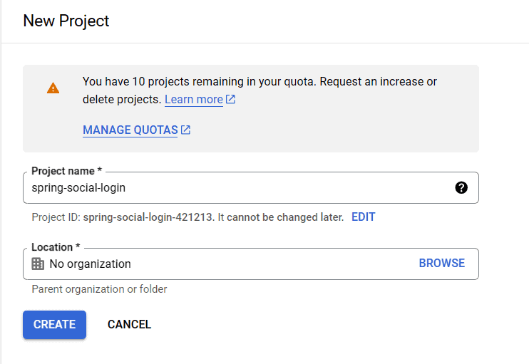Viewport: 529px width, 364px height.
Task: Click the help question mark icon
Action: (x=461, y=187)
